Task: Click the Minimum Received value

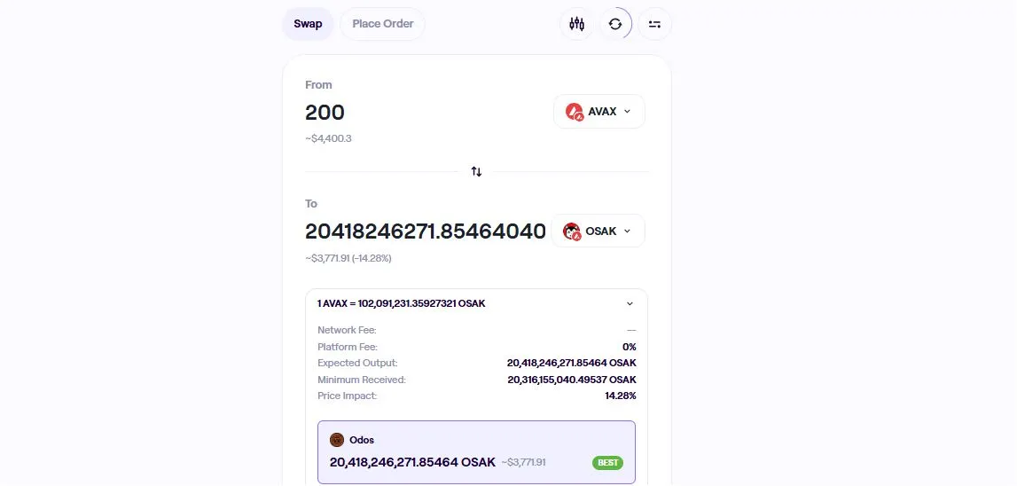Action: click(572, 380)
